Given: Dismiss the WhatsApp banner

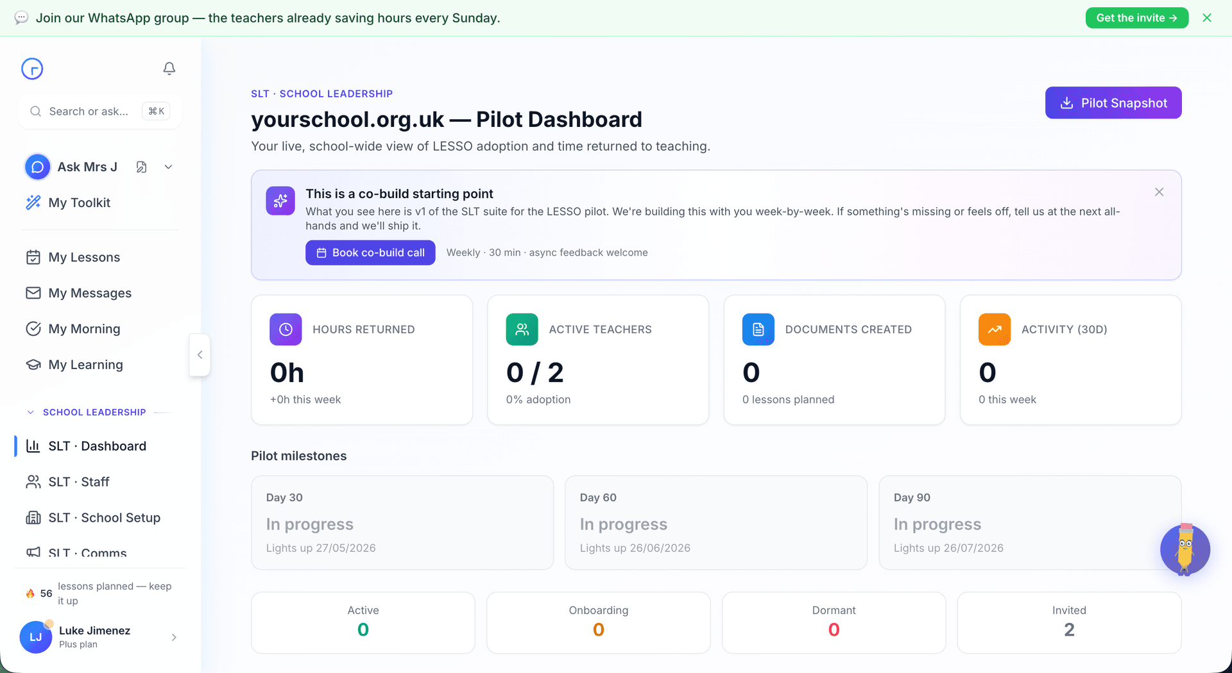Looking at the screenshot, I should 1207,18.
